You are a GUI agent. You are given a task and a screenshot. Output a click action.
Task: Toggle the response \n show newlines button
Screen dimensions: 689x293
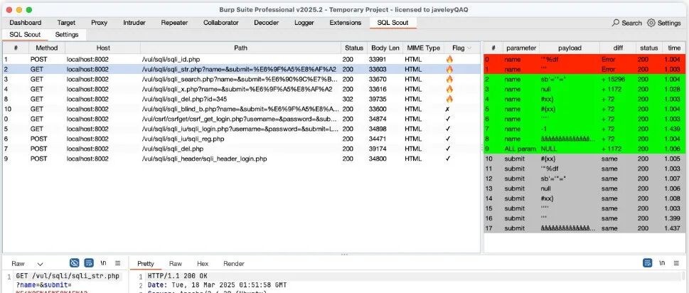point(662,263)
